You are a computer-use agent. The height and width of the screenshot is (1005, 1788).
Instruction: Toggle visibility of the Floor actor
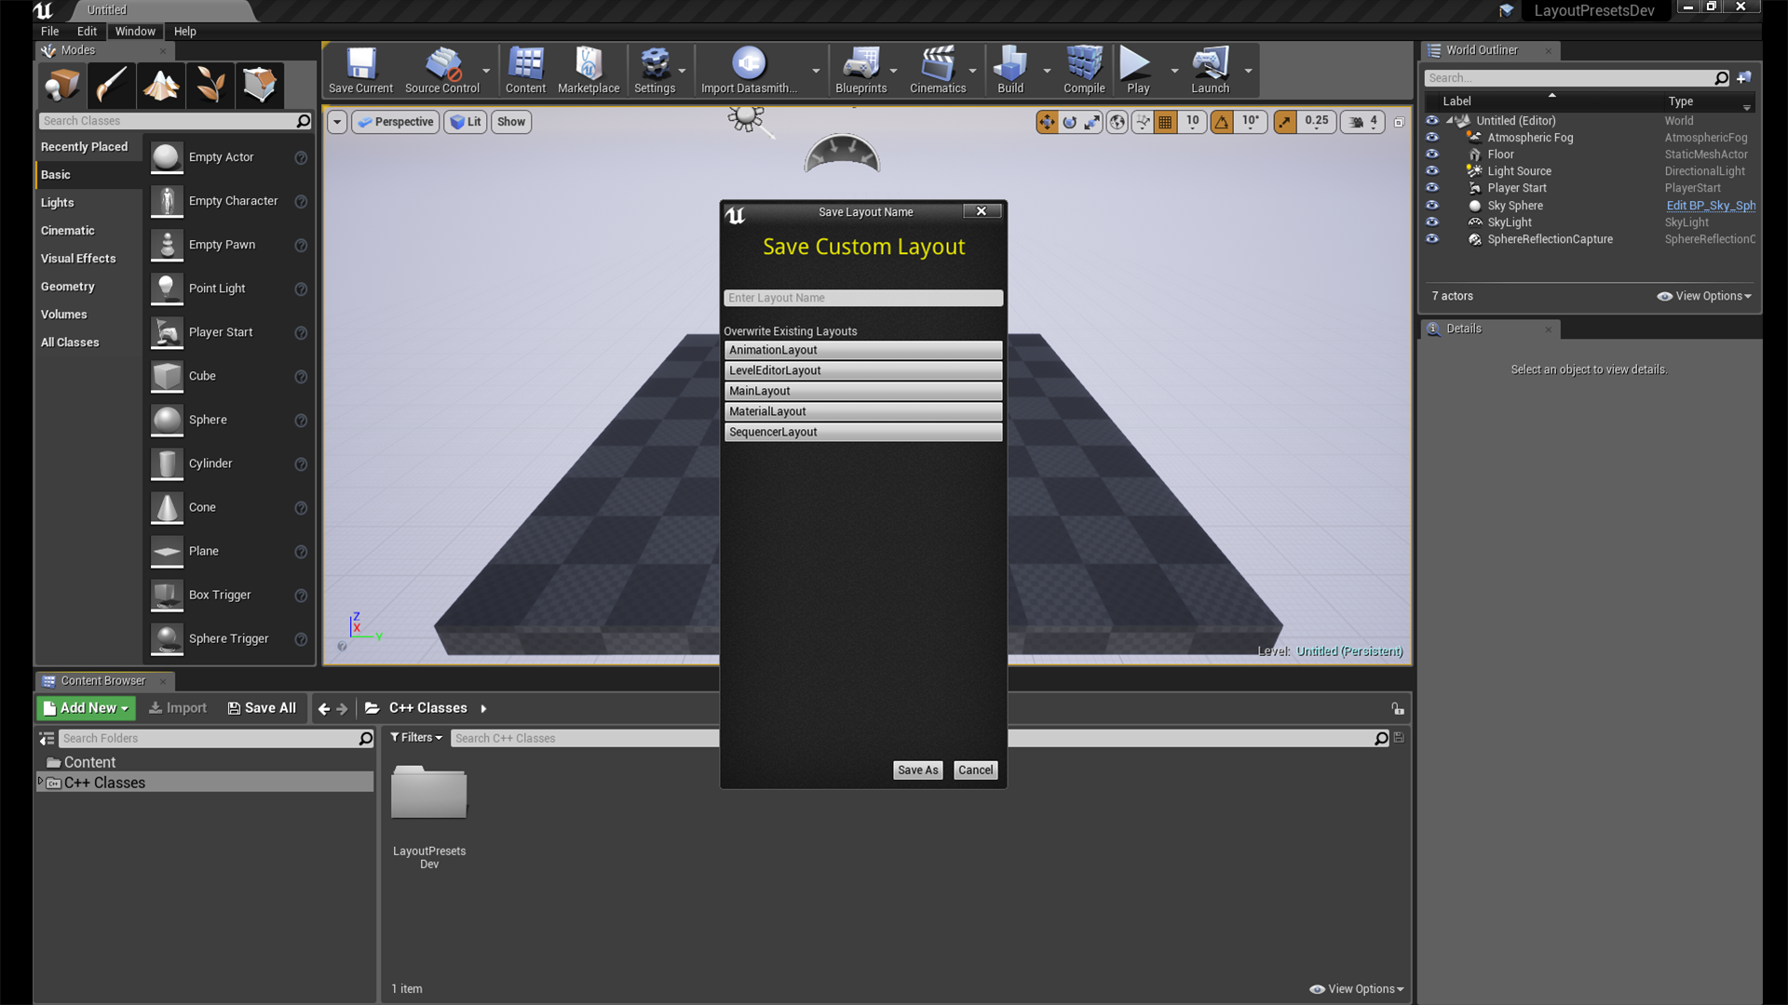tap(1432, 154)
